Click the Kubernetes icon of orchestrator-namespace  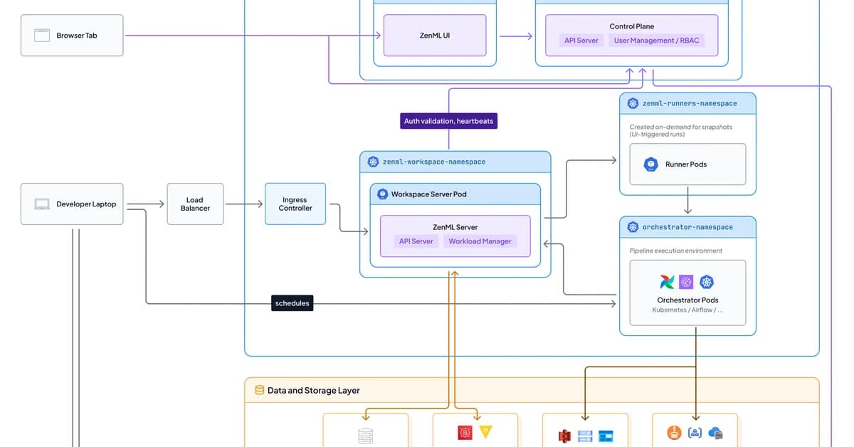pyautogui.click(x=633, y=227)
